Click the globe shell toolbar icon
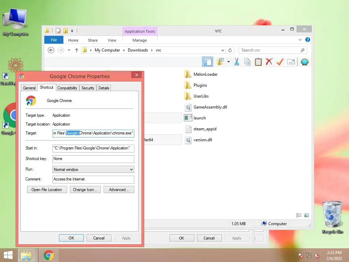Viewport: 349px width, 262px height. pyautogui.click(x=304, y=62)
